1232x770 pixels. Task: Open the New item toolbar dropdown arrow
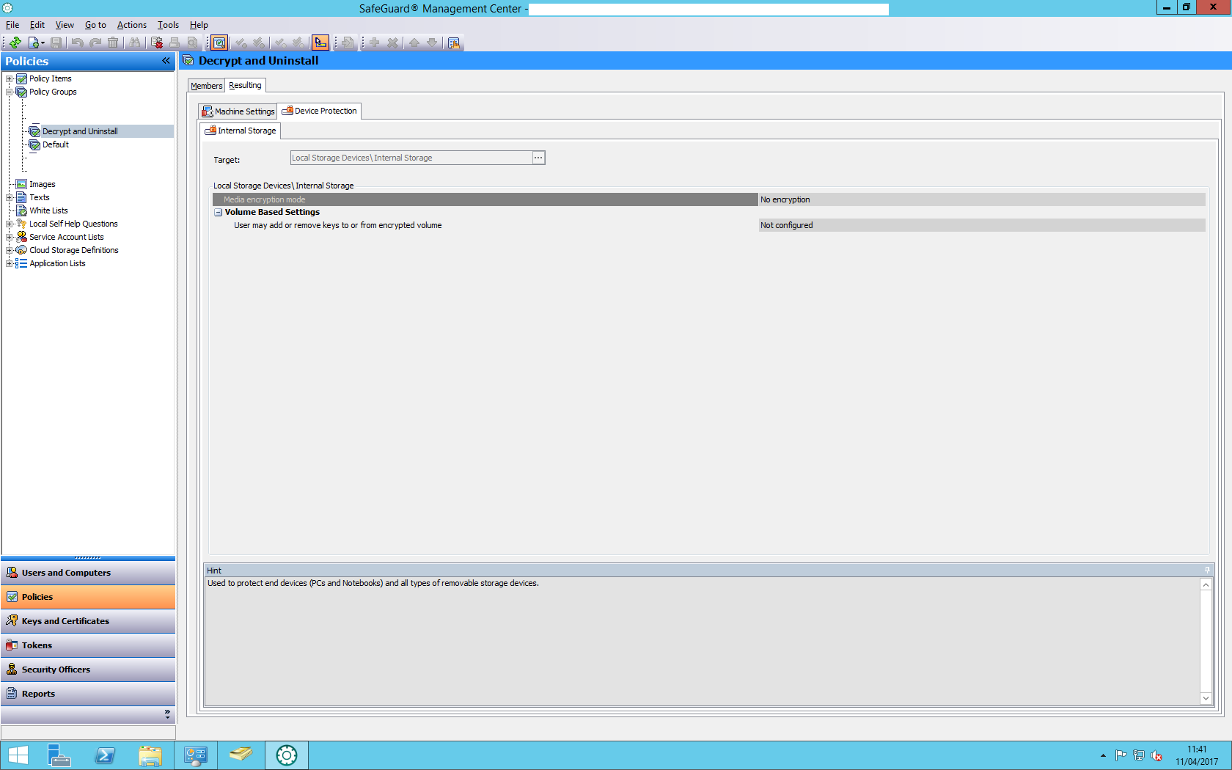tap(43, 43)
